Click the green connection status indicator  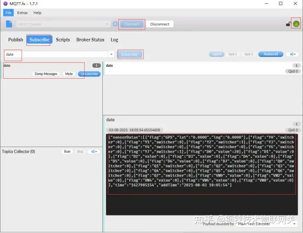coord(296,24)
